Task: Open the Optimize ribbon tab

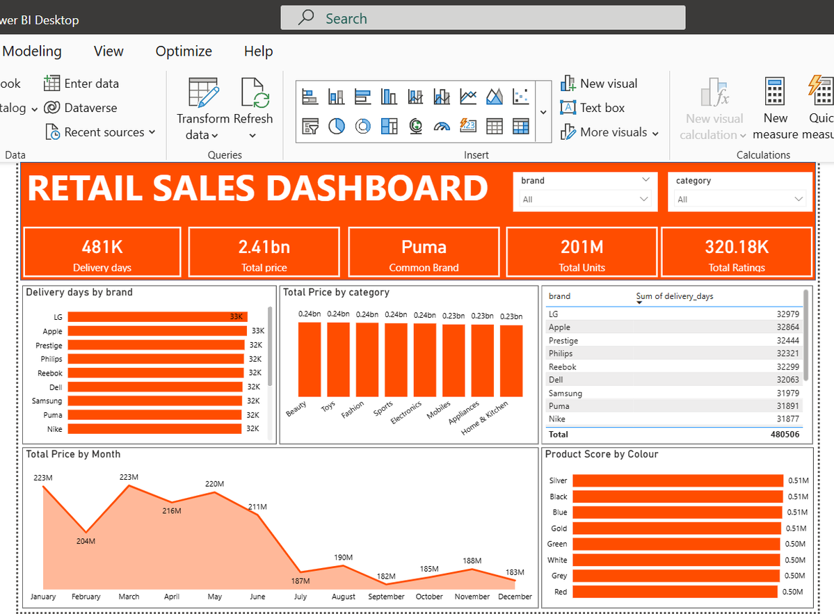Action: coord(184,51)
